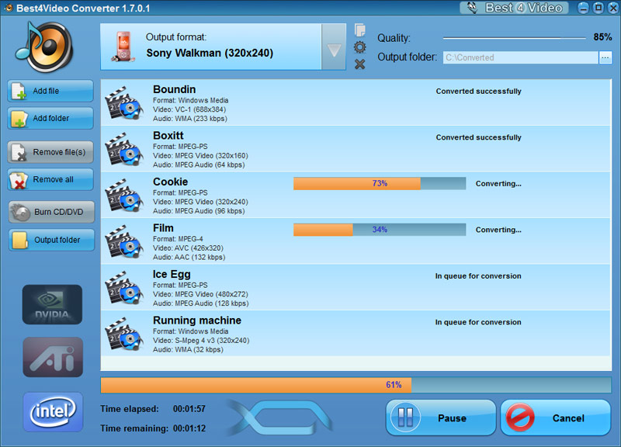Click Running machine's In queue status
The width and height of the screenshot is (621, 447).
click(x=478, y=322)
